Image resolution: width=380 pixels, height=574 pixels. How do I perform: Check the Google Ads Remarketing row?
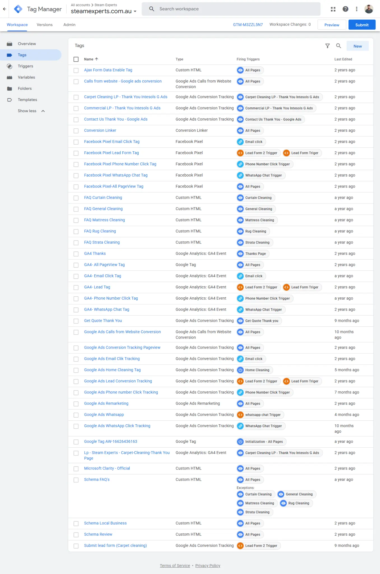(76, 404)
